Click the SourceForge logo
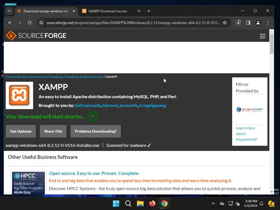This screenshot has height=210, width=280. 36,36
